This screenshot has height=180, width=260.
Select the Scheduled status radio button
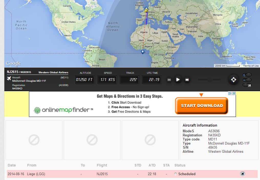click(175, 174)
